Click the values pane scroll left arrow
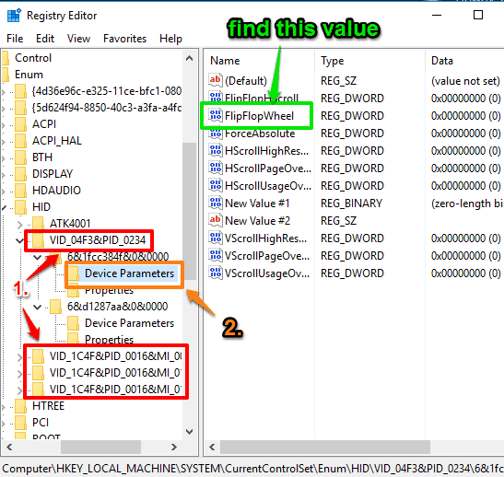This screenshot has width=504, height=477. 212,447
